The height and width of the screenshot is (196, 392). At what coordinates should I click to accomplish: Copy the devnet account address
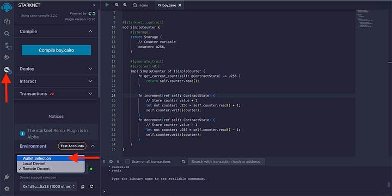click(83, 187)
